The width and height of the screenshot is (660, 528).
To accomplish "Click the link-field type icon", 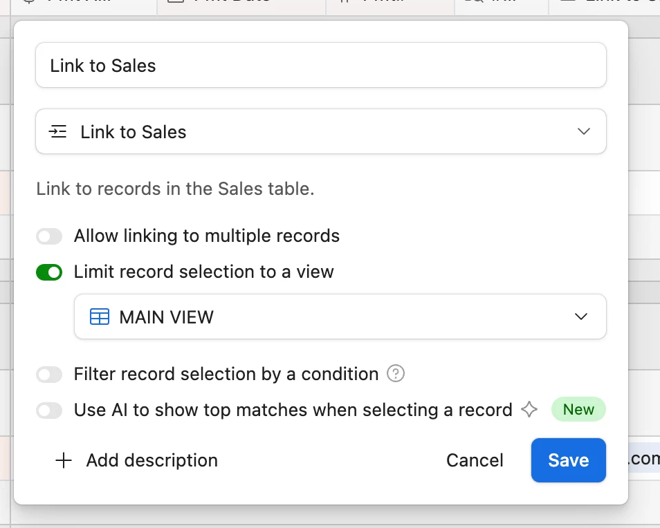I will tap(58, 132).
